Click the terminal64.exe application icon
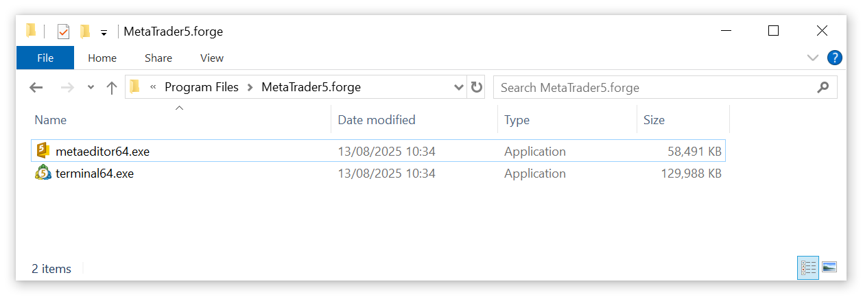 point(43,173)
